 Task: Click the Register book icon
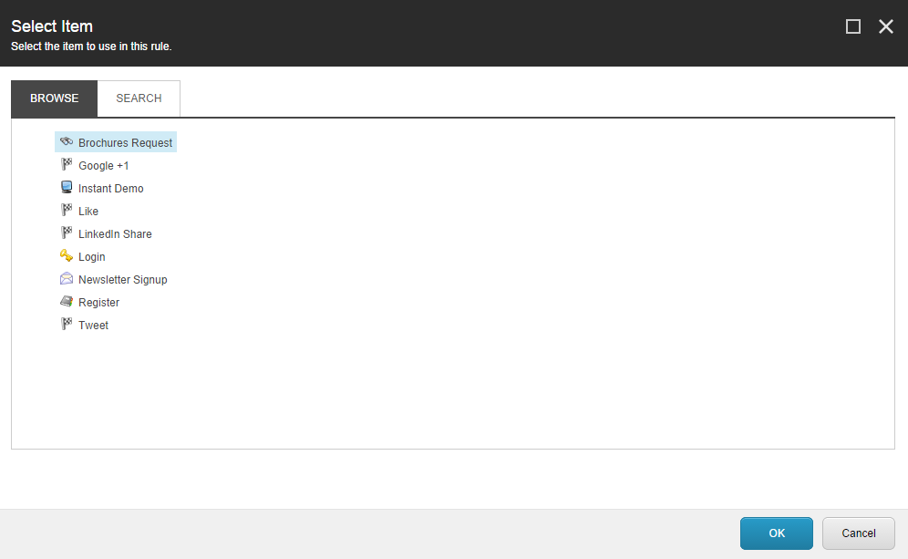pos(67,301)
